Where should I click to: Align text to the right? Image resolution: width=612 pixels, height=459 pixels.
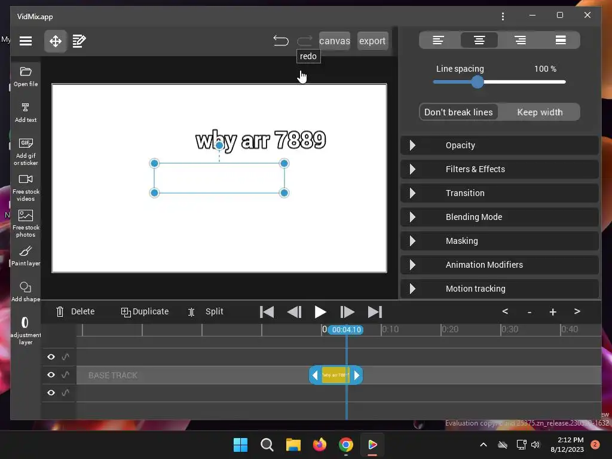(521, 40)
